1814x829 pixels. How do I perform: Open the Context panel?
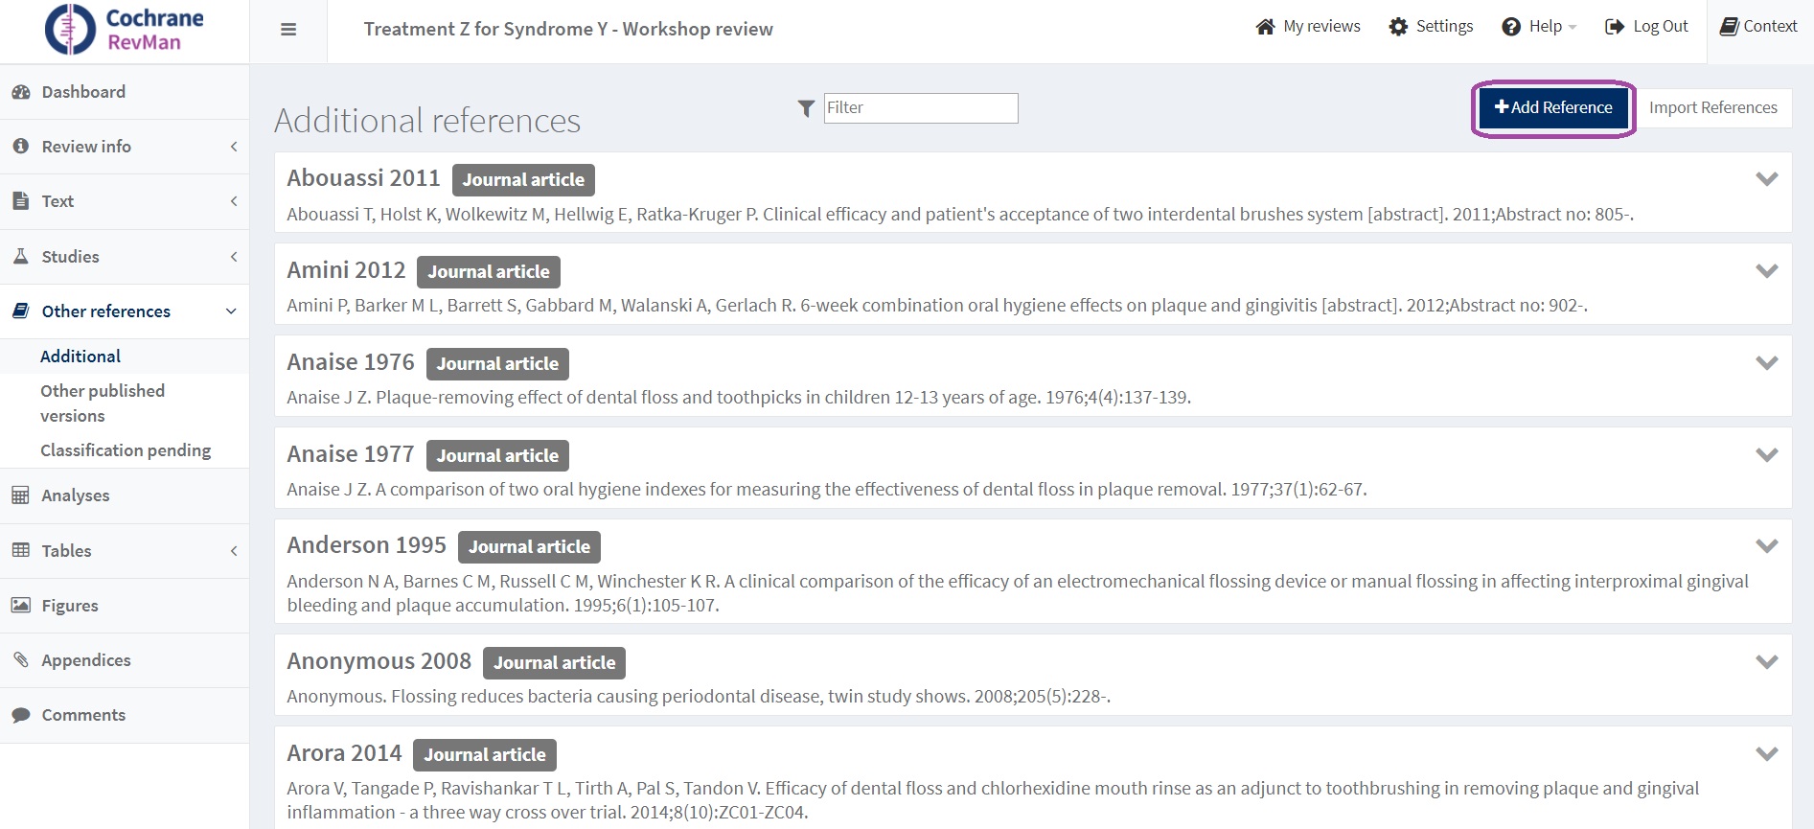click(x=1758, y=27)
